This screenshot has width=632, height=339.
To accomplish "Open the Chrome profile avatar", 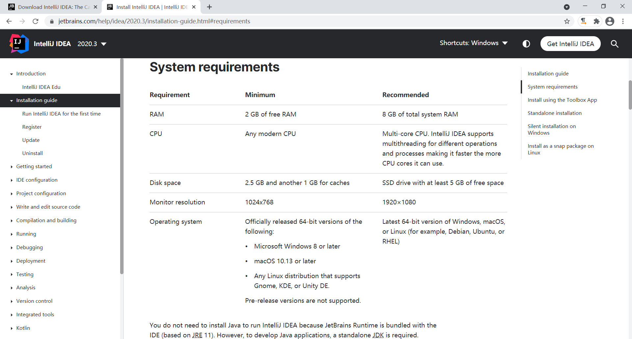I will pyautogui.click(x=610, y=21).
